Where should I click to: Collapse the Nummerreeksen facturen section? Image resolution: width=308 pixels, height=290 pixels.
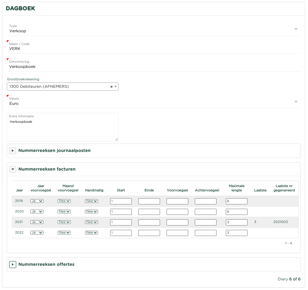pos(13,169)
